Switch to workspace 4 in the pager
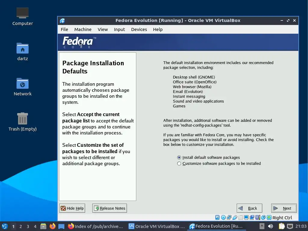This screenshot has width=308, height=231. (35, 226)
